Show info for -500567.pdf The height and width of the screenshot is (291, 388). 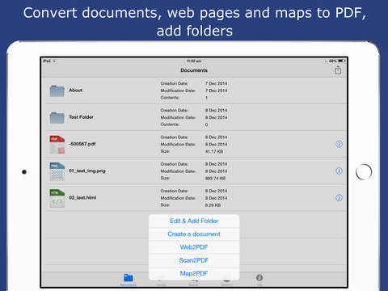tap(339, 144)
